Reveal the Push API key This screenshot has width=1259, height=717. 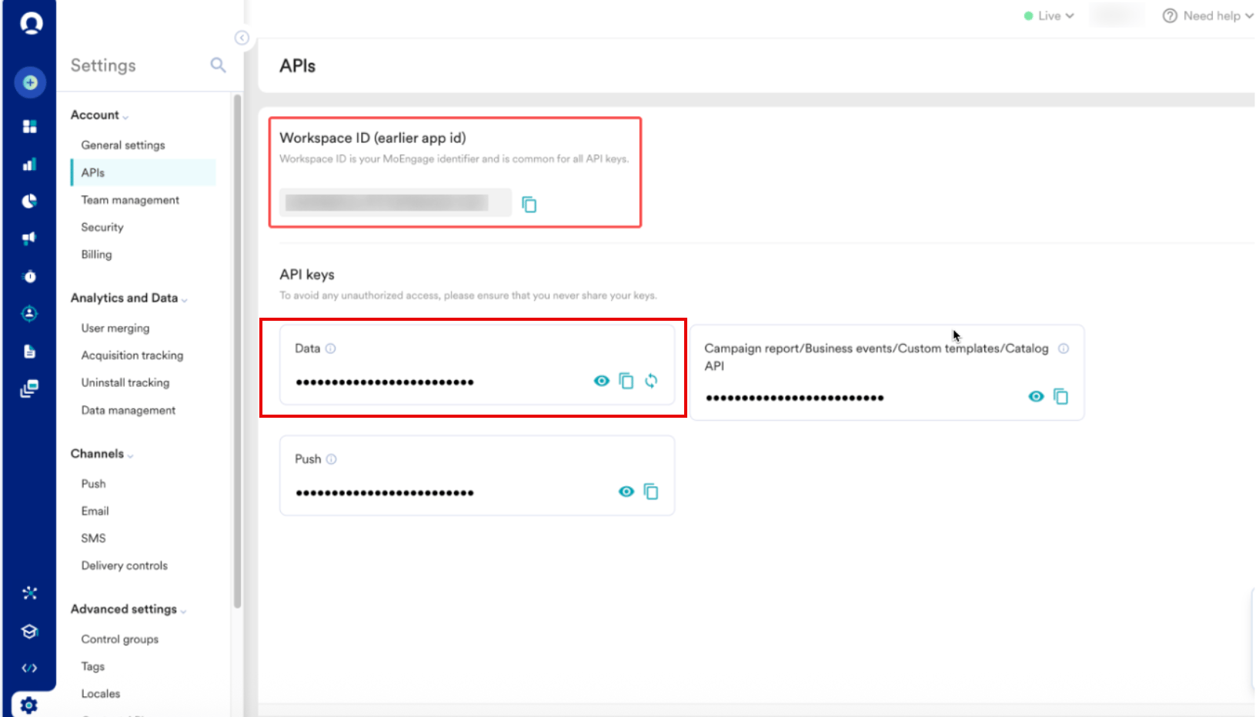[626, 492]
